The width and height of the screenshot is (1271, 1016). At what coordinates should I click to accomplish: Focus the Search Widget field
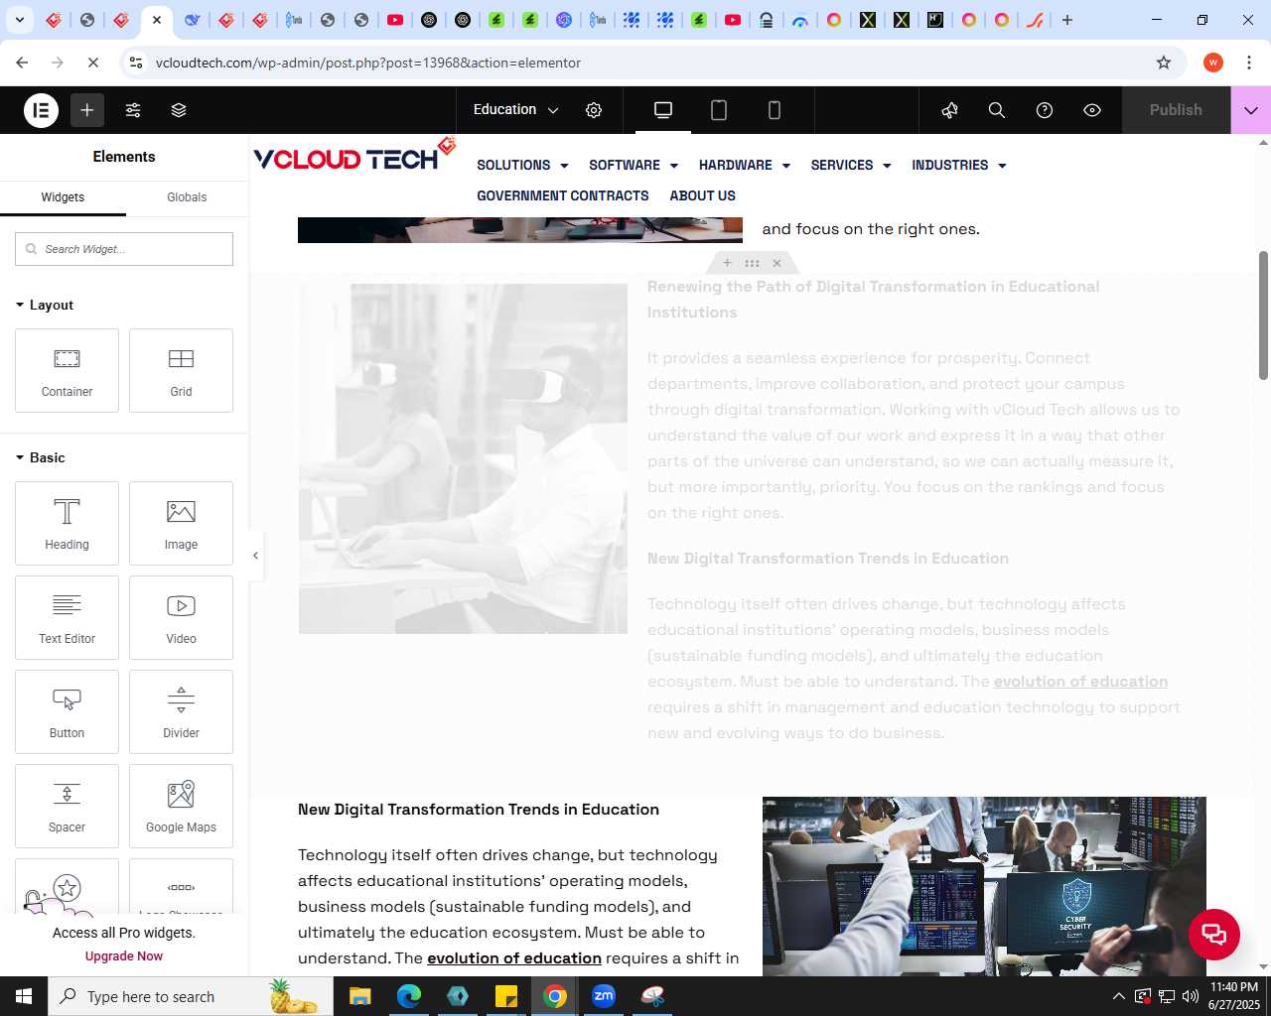(x=124, y=249)
